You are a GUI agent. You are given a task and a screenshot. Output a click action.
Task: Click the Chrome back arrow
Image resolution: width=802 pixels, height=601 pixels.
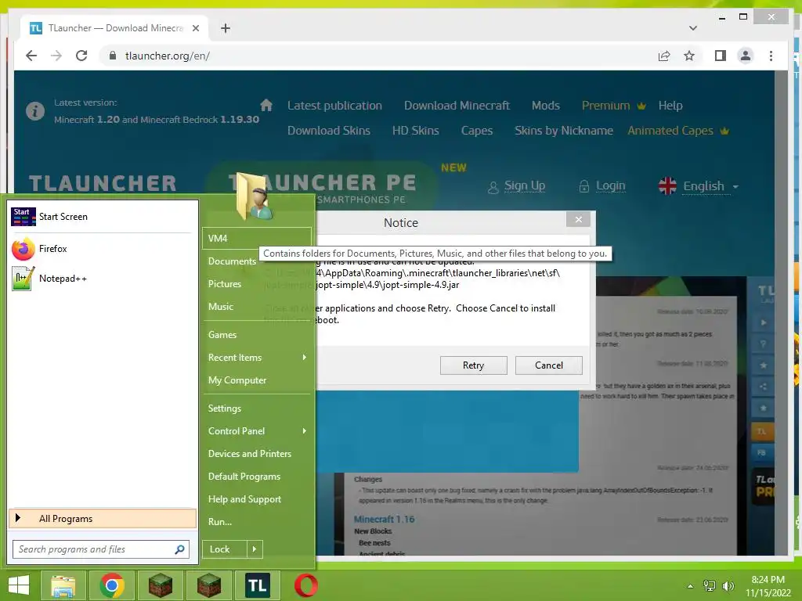(x=31, y=56)
